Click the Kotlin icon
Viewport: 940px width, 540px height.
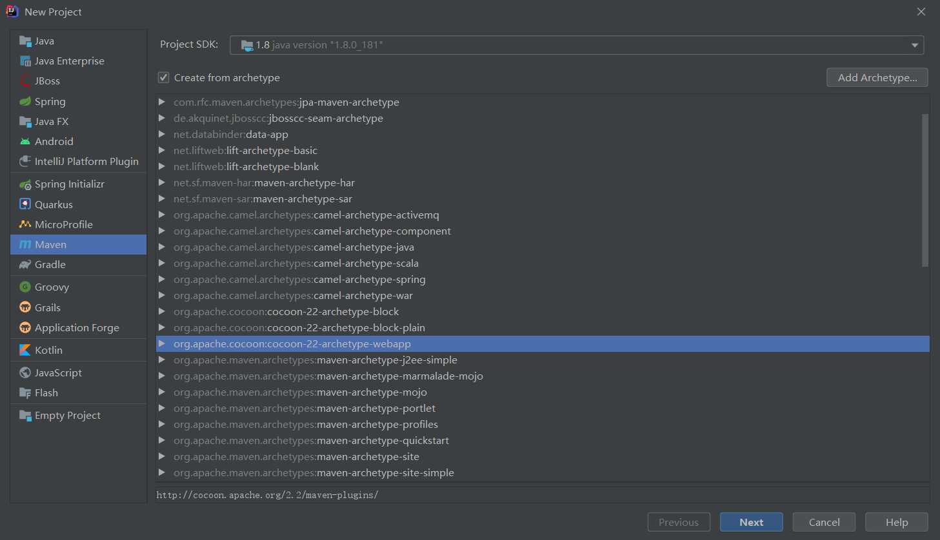[25, 350]
